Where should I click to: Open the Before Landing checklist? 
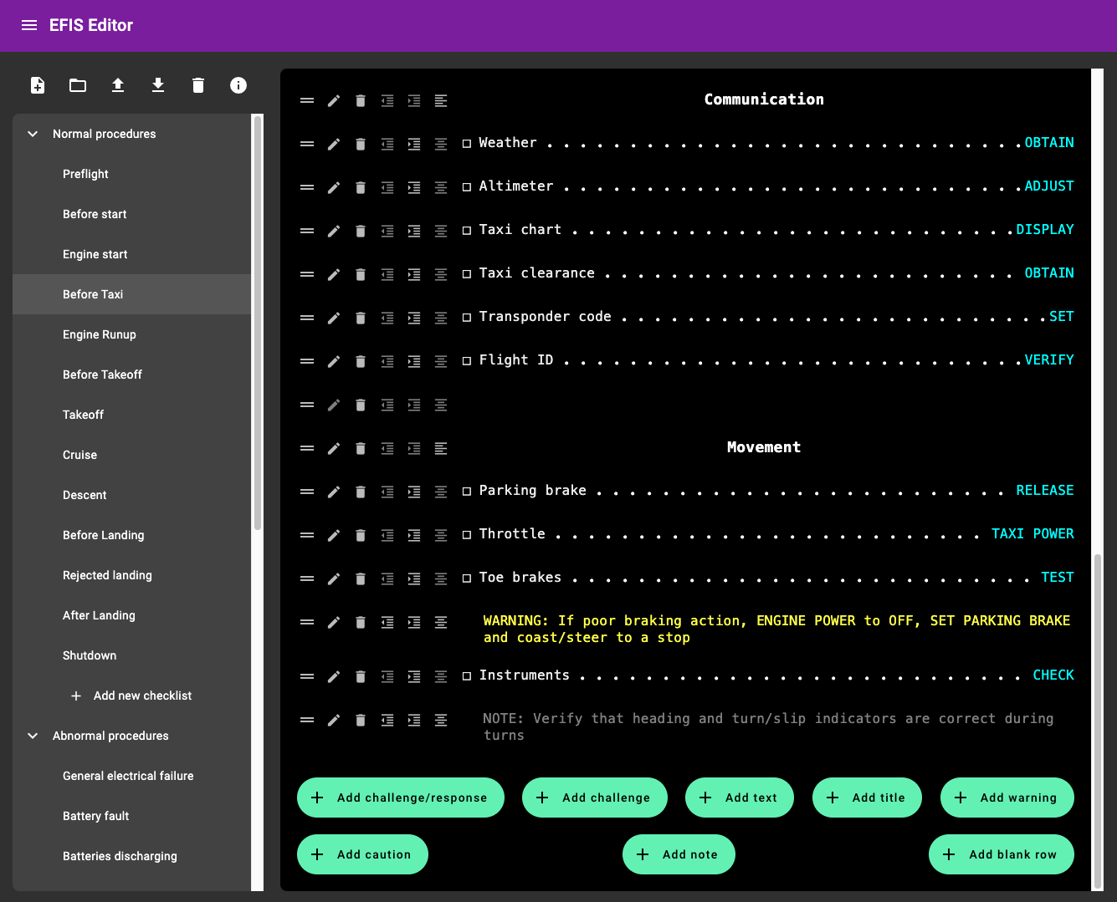[131, 535]
